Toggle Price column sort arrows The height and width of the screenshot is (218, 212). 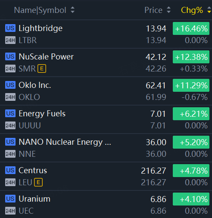click(x=169, y=10)
